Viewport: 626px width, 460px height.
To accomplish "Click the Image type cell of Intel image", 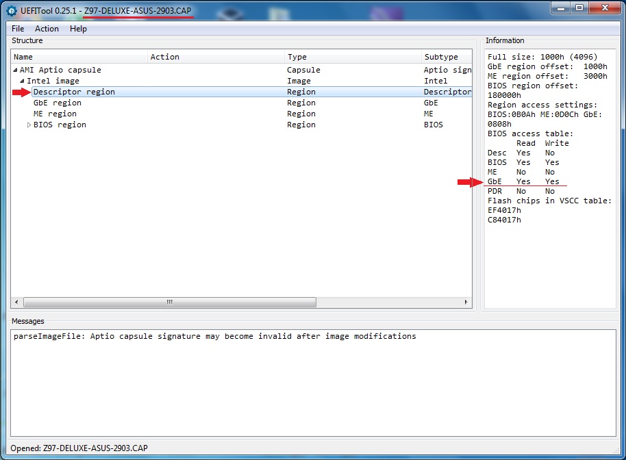I will (299, 81).
